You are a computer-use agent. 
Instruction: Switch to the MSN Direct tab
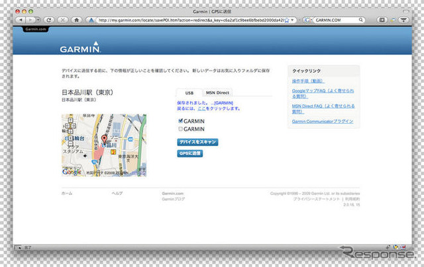[217, 93]
